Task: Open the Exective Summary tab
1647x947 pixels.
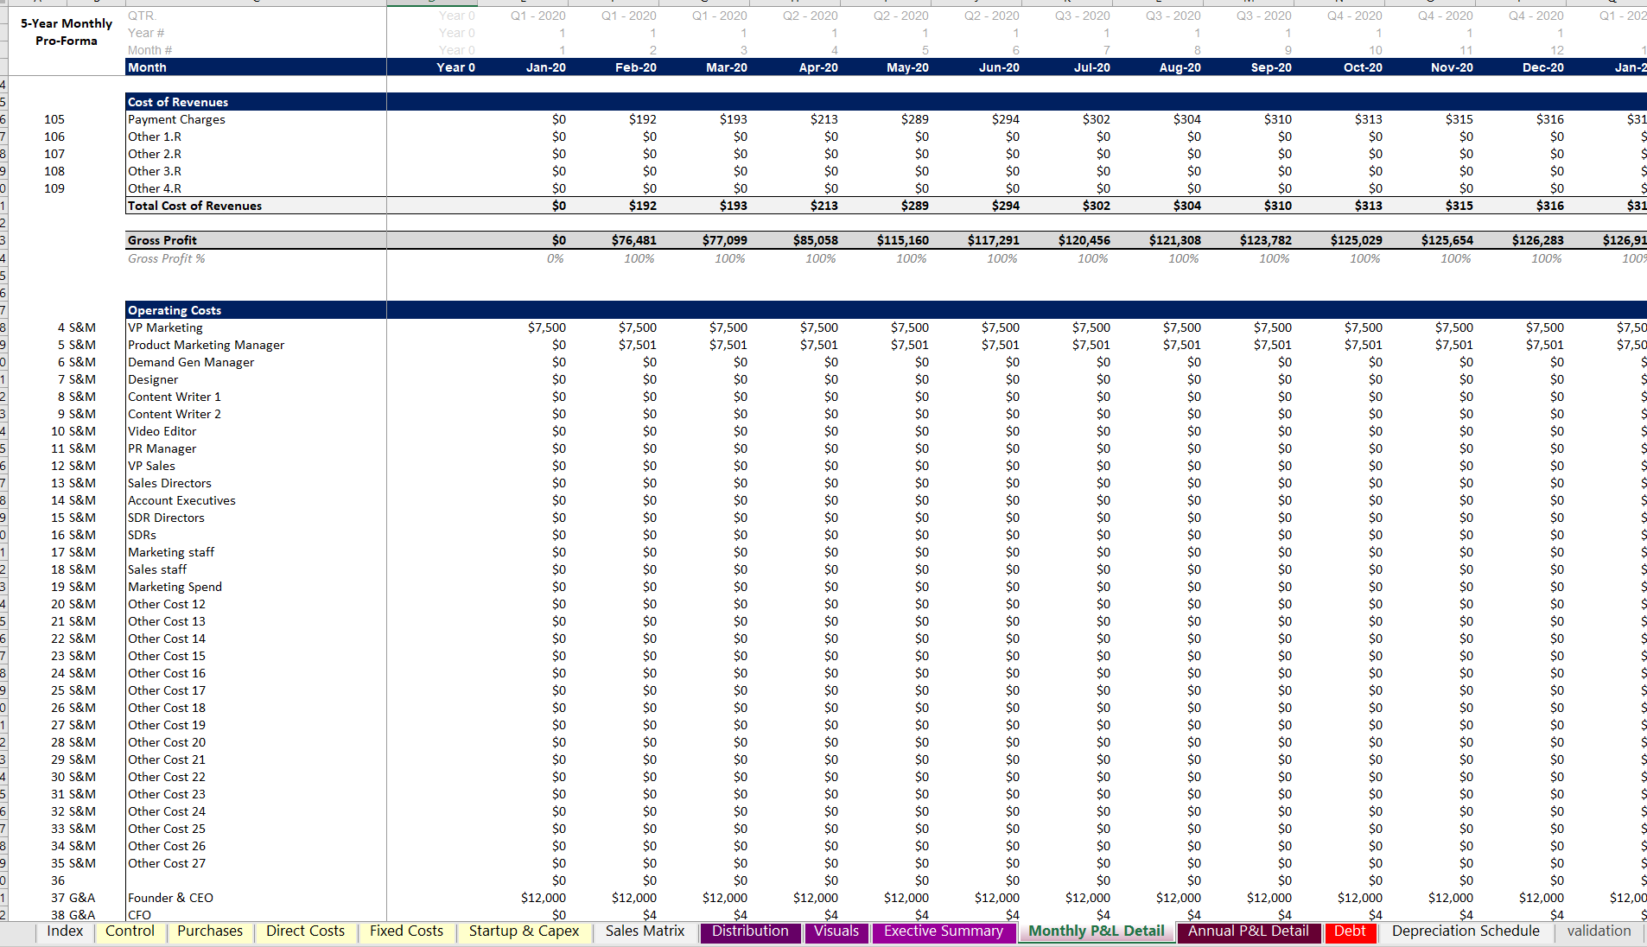Action: click(x=944, y=931)
